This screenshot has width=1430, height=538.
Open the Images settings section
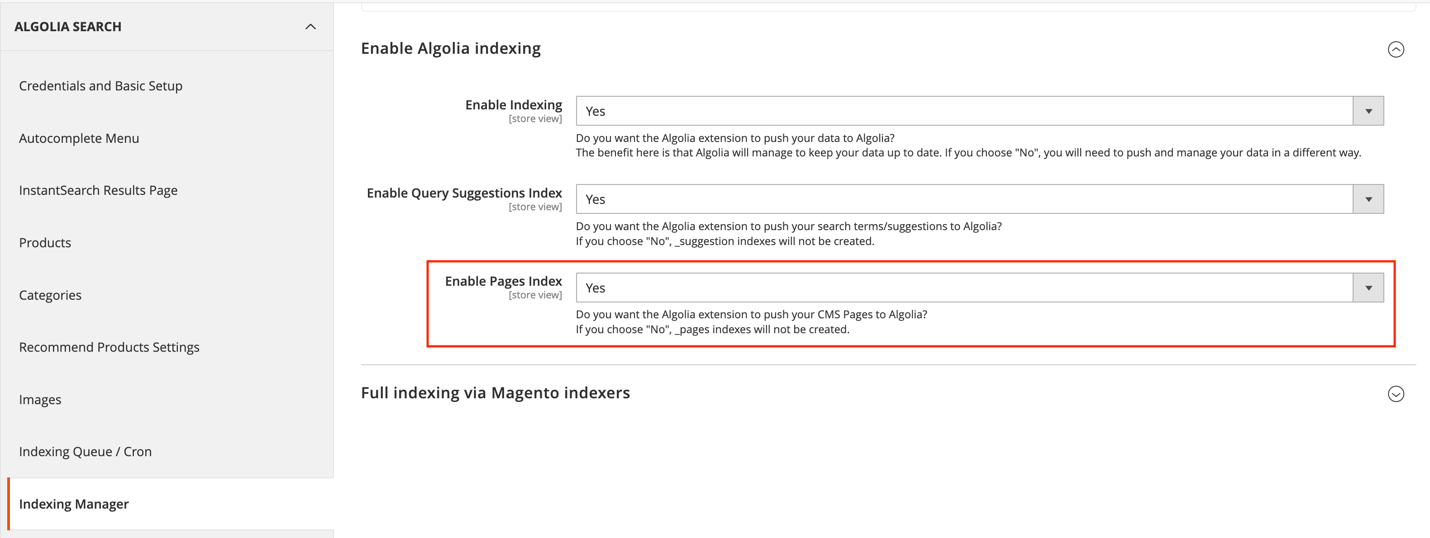[x=39, y=399]
